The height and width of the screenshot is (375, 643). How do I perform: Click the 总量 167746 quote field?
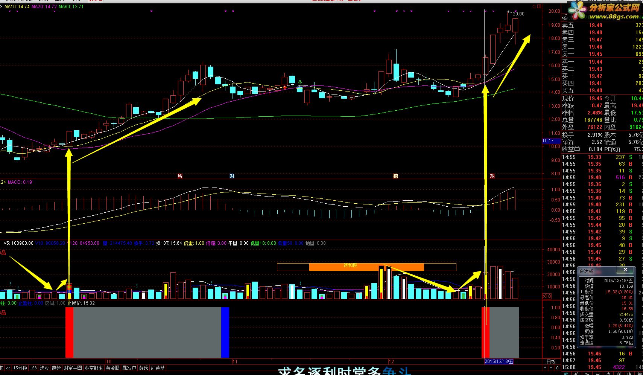click(x=582, y=120)
